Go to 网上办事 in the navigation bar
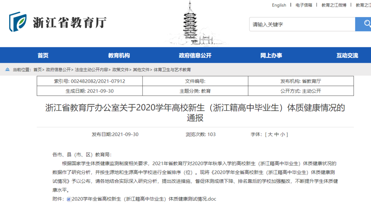 point(271,55)
